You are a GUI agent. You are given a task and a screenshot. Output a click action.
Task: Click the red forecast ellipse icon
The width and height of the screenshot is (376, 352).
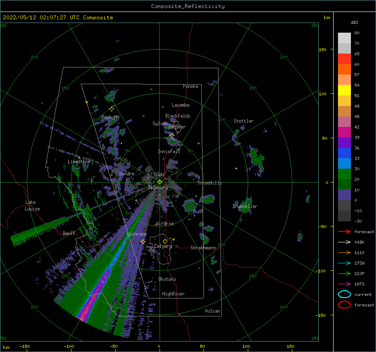point(344,305)
